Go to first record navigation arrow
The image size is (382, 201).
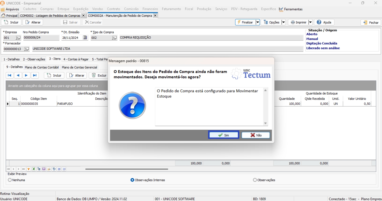(x=10, y=75)
